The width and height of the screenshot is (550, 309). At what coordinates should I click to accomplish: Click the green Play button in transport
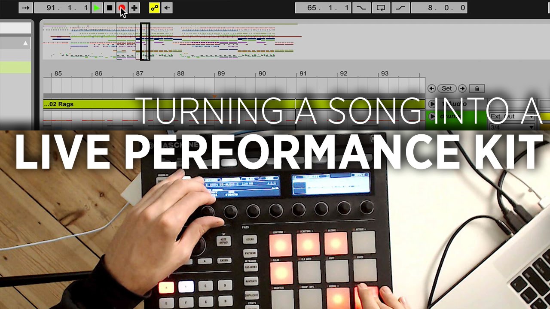97,8
